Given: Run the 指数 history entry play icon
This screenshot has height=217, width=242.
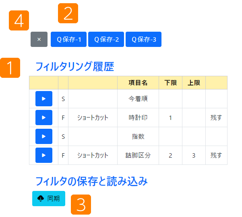Looking at the screenshot, I should pos(44,136).
